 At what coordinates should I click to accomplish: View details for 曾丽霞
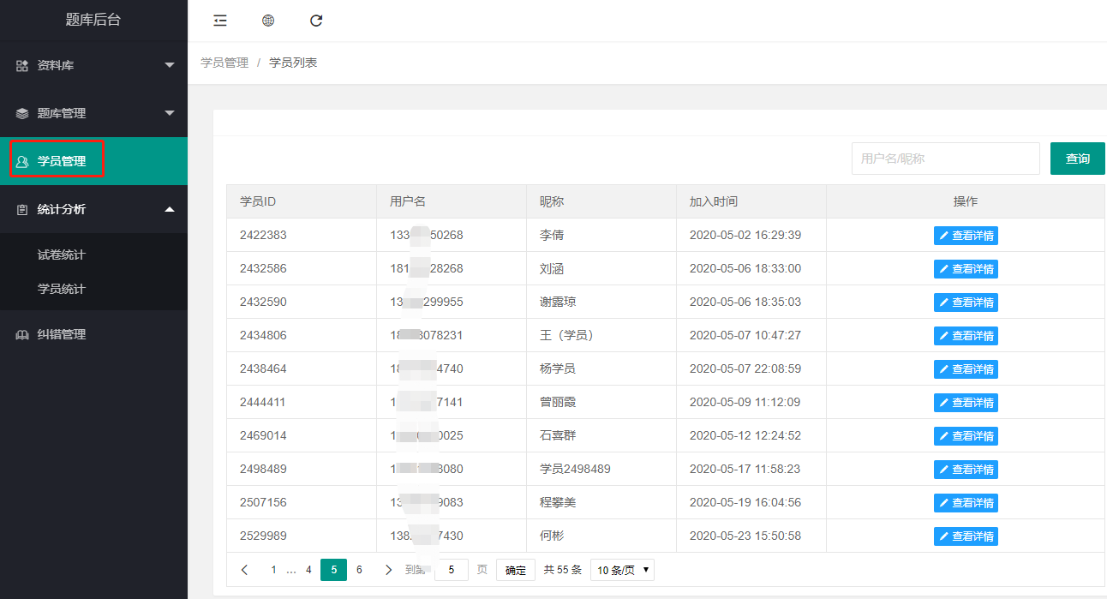[966, 402]
